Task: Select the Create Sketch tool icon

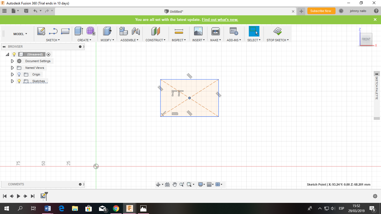Action: (x=41, y=31)
